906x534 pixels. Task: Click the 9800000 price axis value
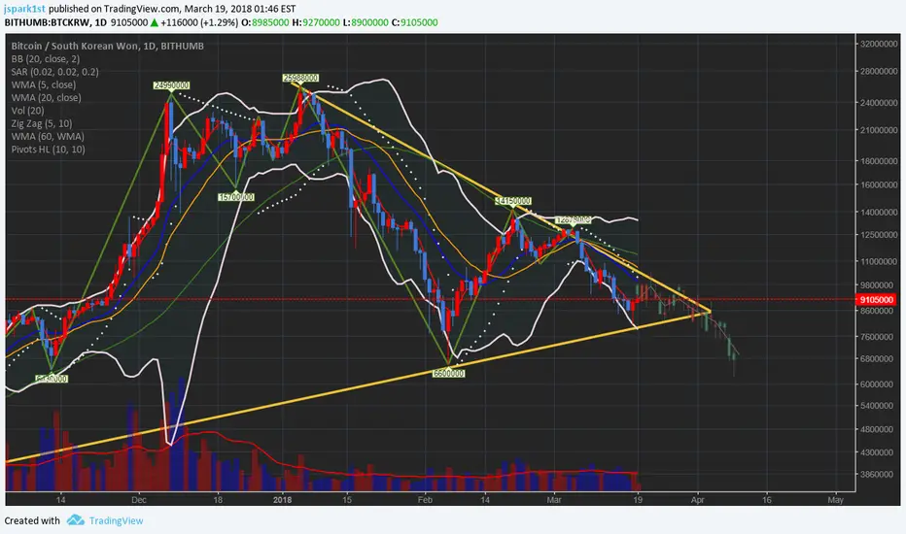(878, 285)
